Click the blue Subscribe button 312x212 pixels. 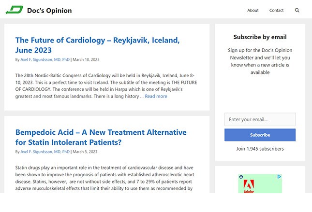click(x=260, y=135)
